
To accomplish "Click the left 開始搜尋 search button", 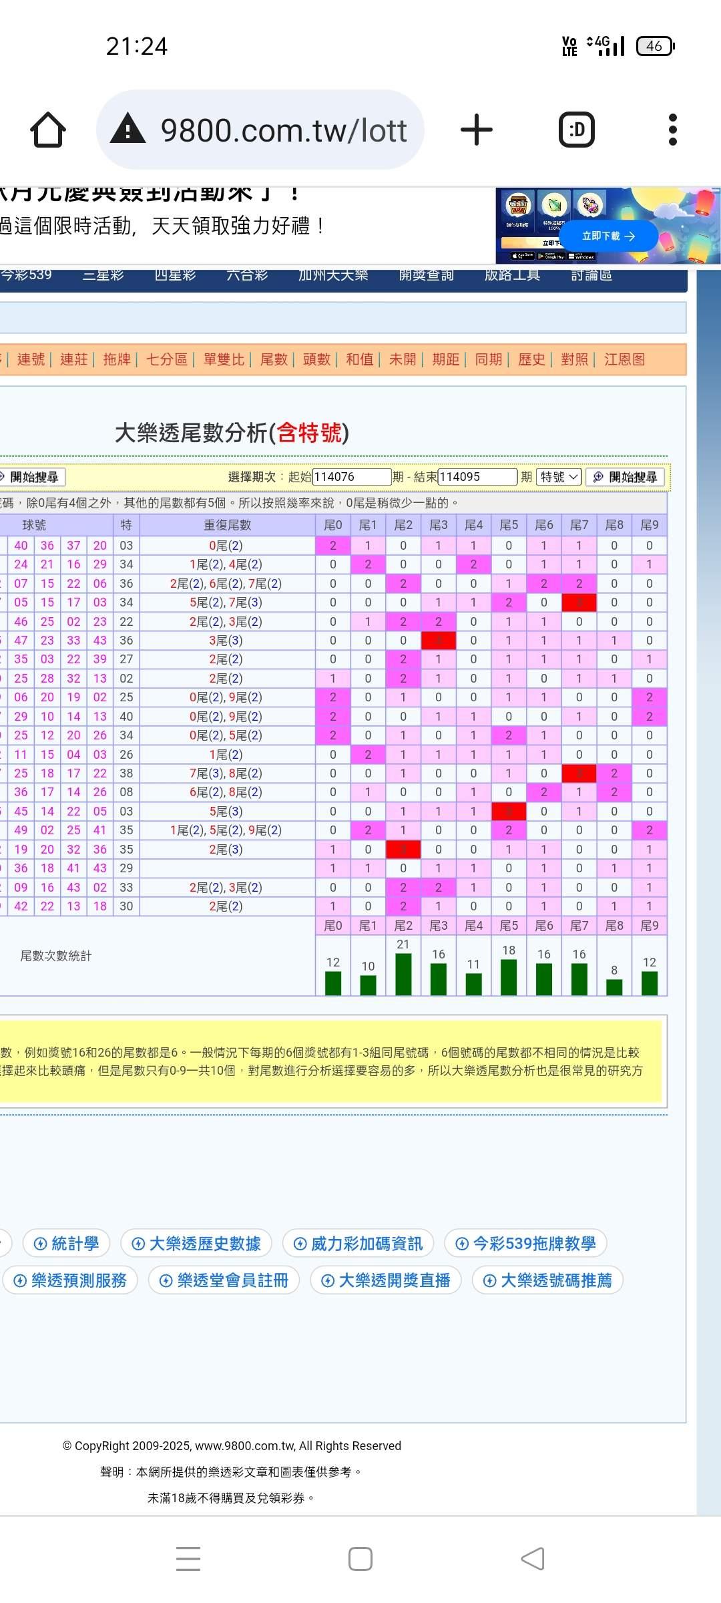I will click(33, 477).
